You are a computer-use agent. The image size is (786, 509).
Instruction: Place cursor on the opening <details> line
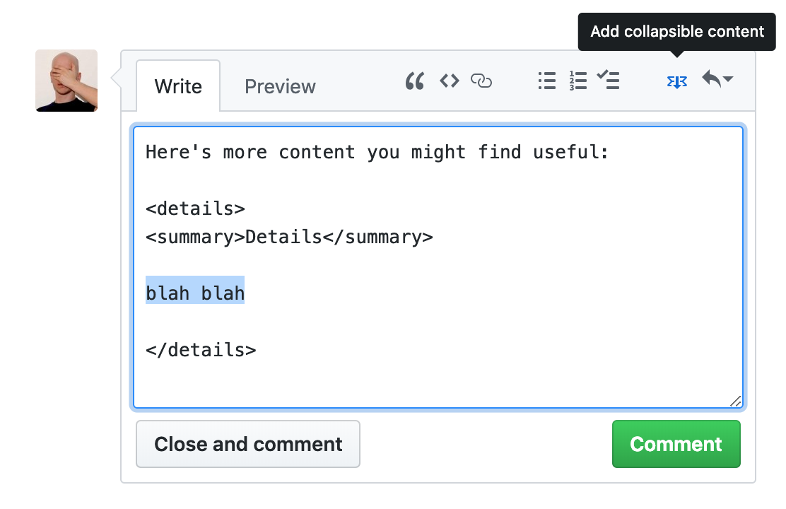coord(195,208)
